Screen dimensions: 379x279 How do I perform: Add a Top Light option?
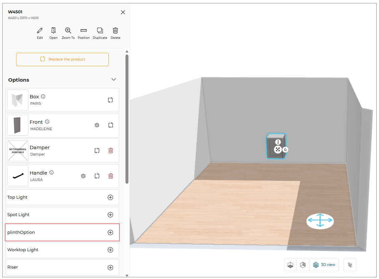[110, 197]
